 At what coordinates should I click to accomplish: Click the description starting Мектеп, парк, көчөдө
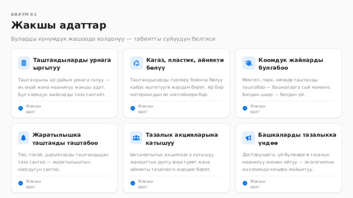point(286,87)
